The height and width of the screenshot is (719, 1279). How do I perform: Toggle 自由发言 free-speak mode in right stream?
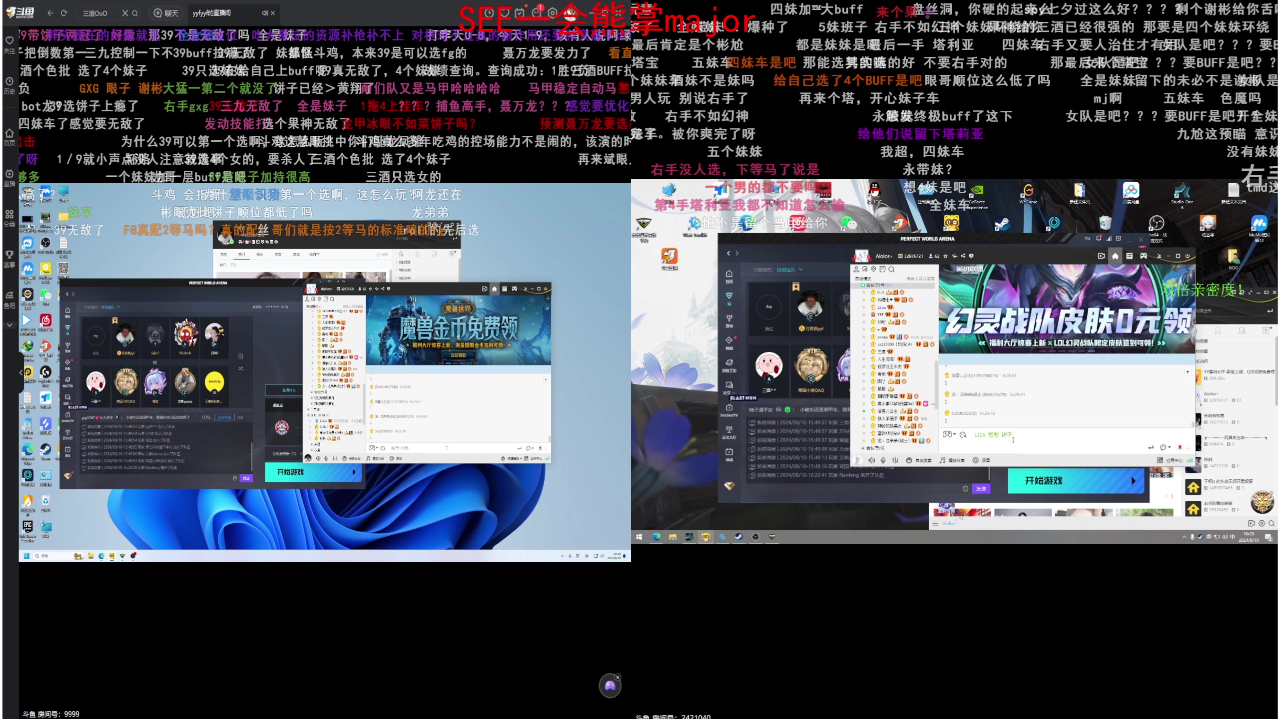pyautogui.click(x=918, y=460)
